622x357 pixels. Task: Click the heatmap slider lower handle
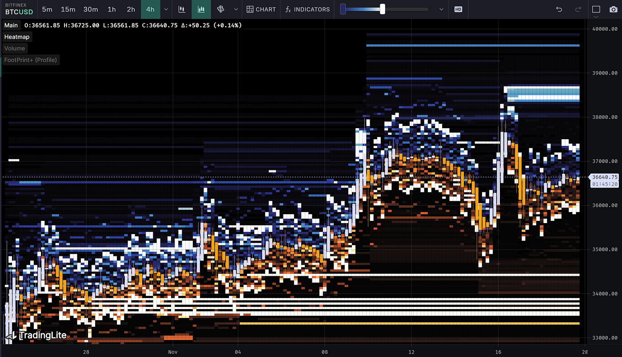[343, 9]
